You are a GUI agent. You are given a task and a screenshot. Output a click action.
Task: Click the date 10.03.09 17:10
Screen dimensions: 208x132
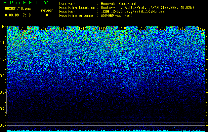tap(17, 15)
